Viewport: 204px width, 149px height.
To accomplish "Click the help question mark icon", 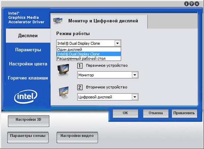I will click(192, 4).
